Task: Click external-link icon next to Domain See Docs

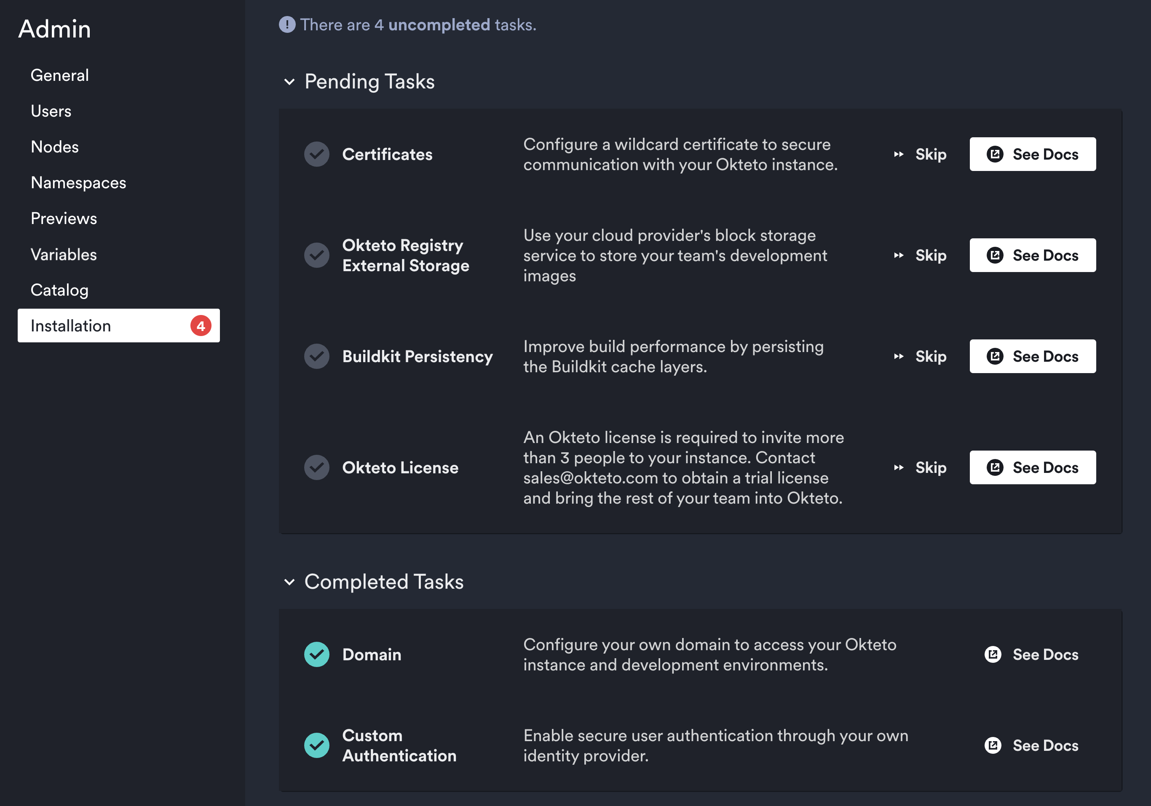Action: pos(993,654)
